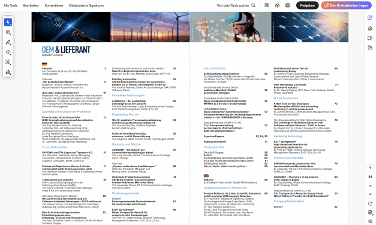This screenshot has height=225, width=376.
Task: Show the bookmarks panel
Action: pos(370,38)
